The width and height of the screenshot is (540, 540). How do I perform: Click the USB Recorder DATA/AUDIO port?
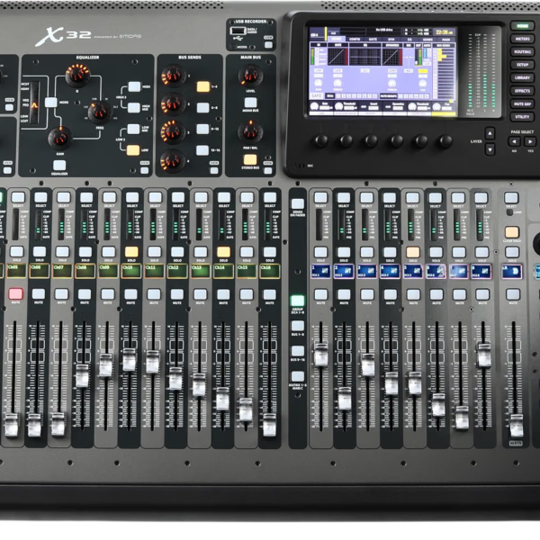[237, 31]
